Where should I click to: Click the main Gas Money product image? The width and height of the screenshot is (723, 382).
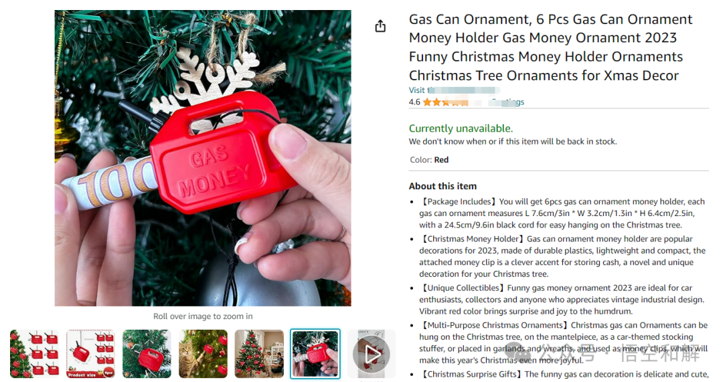[x=203, y=158]
